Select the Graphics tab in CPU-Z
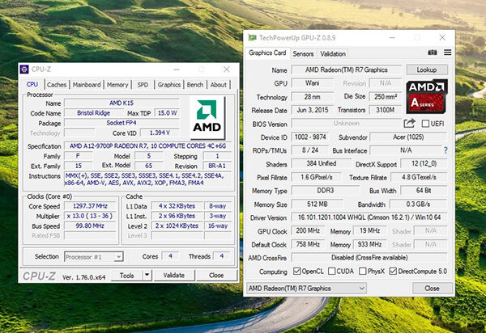Viewport: 486px width, 333px height. (x=169, y=85)
